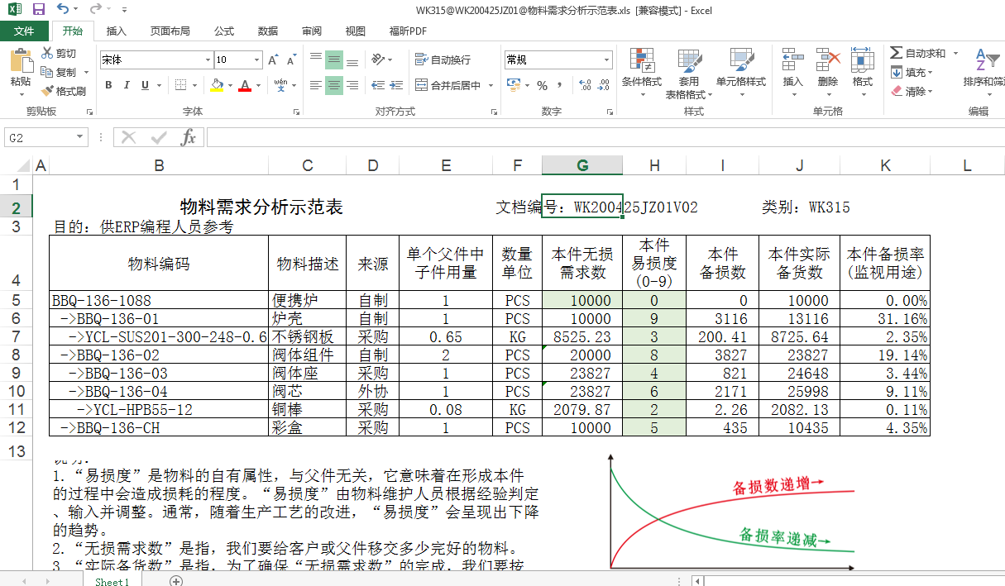Expand the font size dropdown showing 10

click(x=256, y=60)
